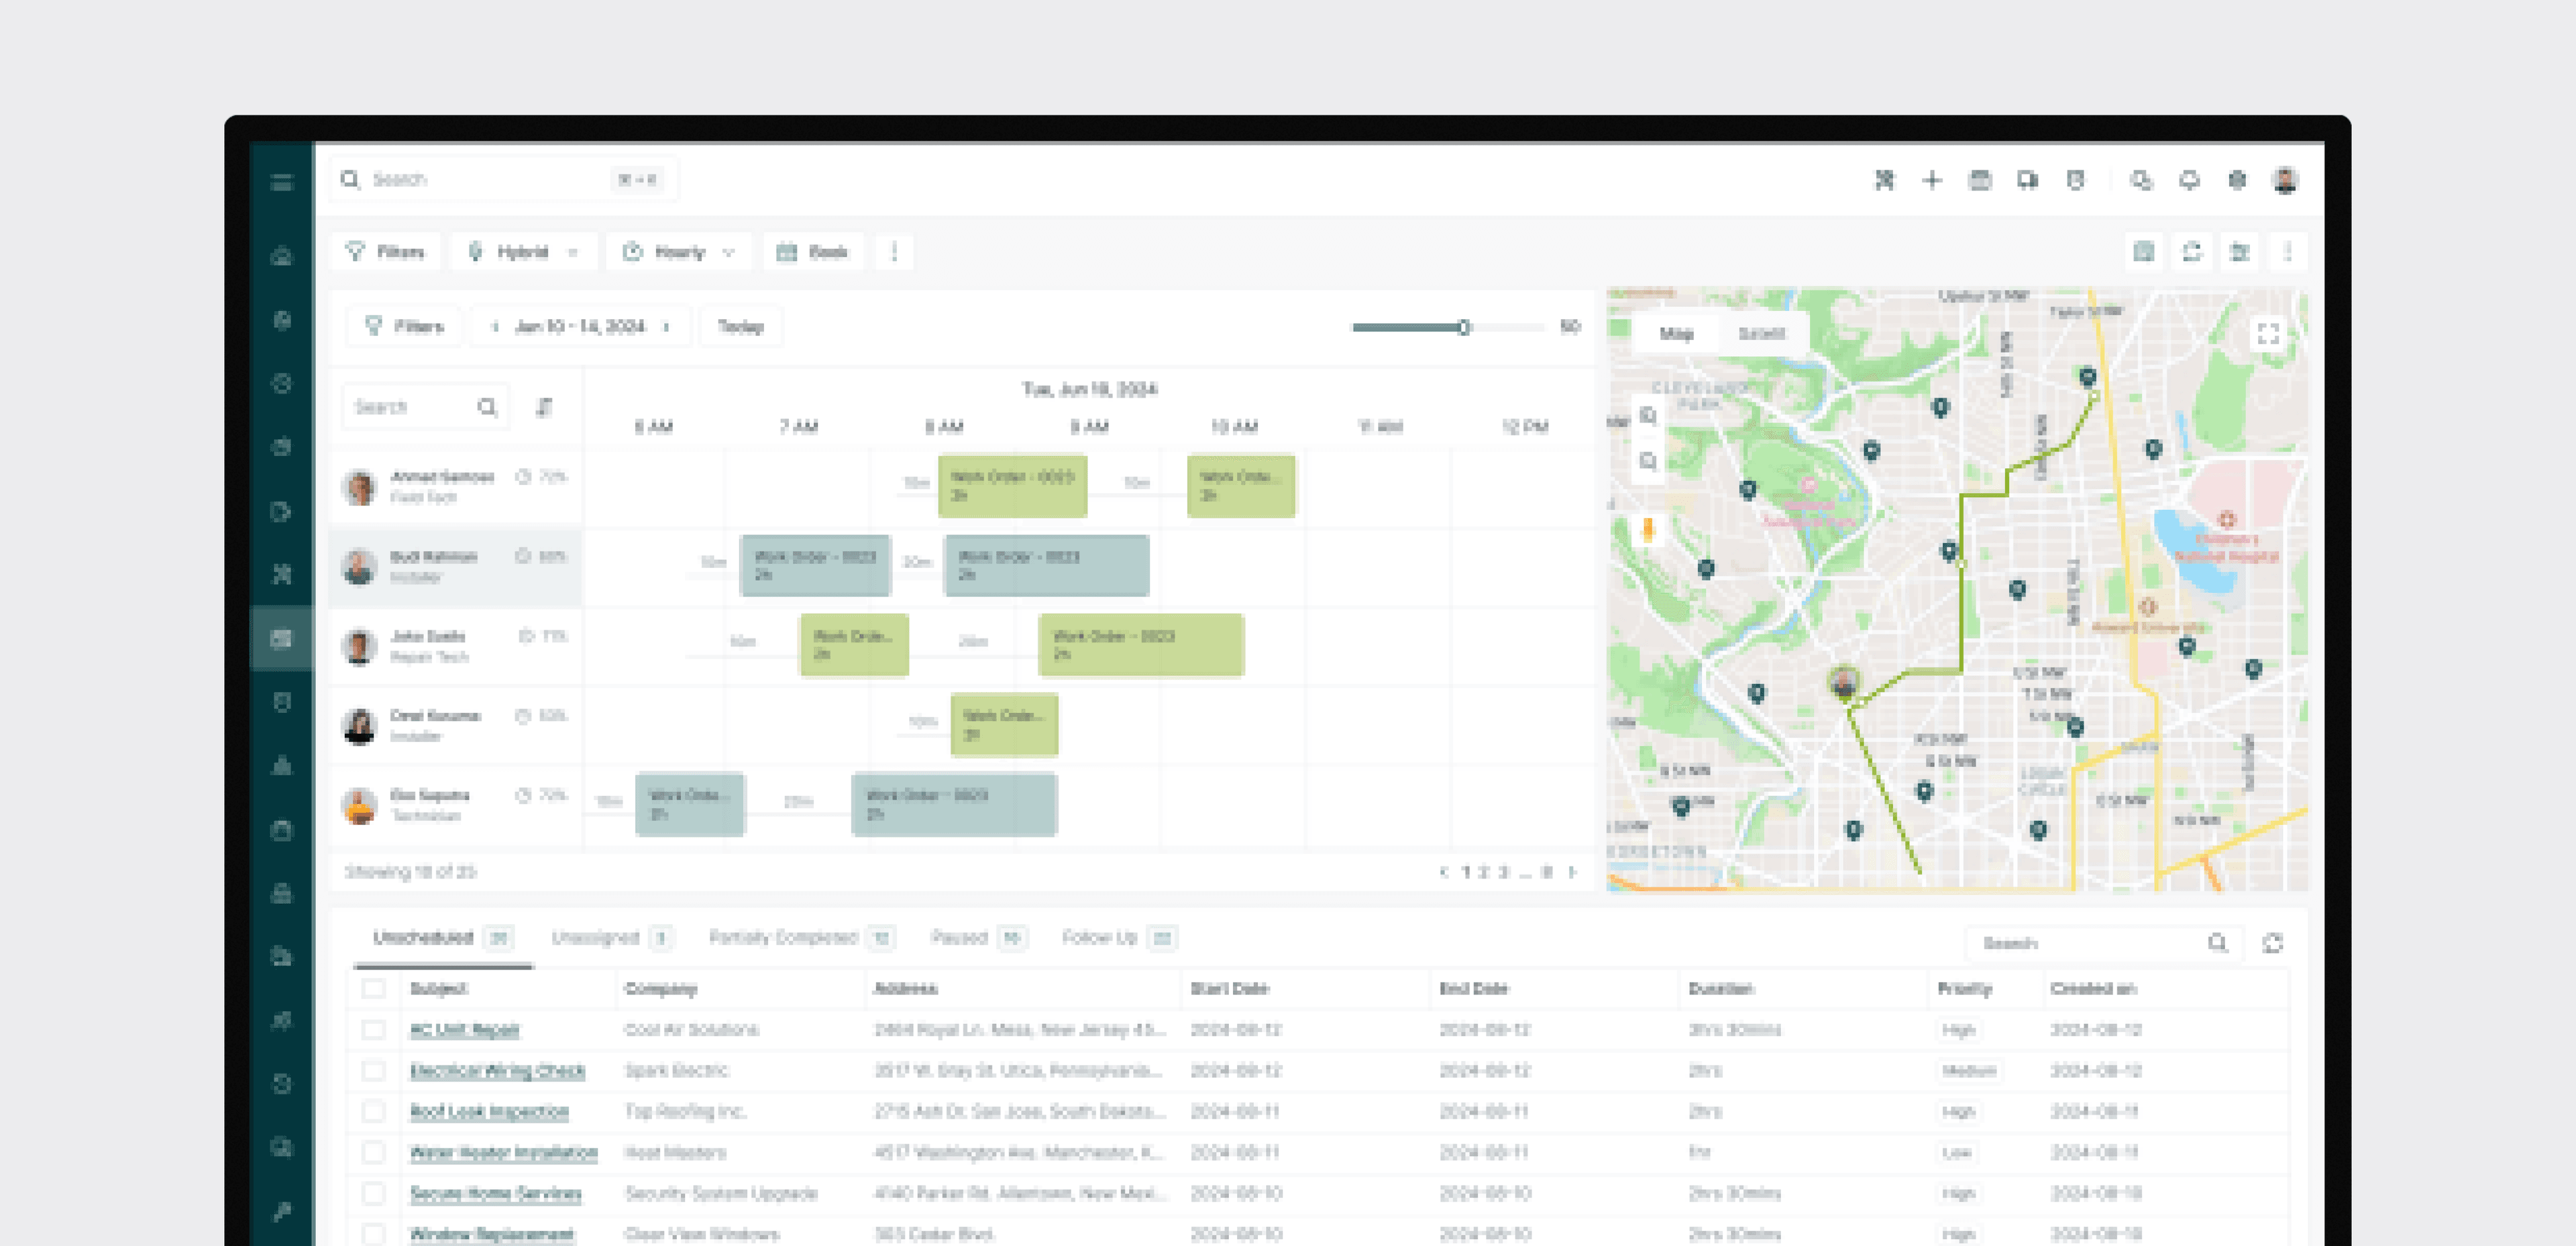
Task: Switch to the Follow Up tab
Action: 1119,938
